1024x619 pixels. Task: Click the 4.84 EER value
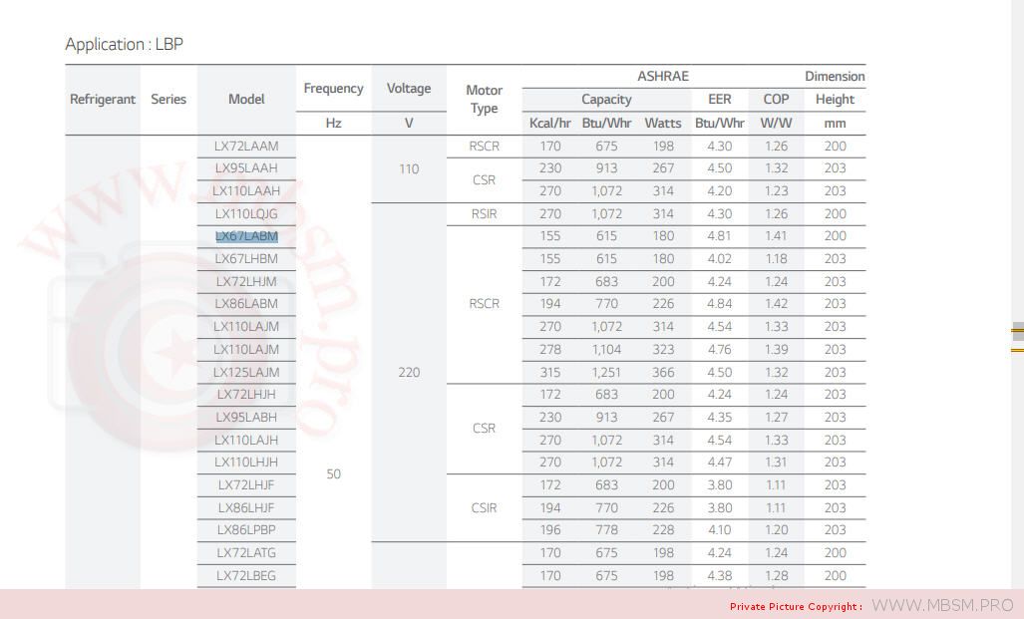[x=719, y=304]
